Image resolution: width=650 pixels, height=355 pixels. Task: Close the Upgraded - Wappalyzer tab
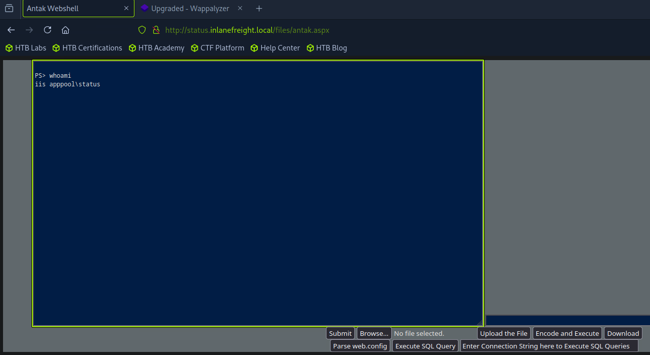[240, 9]
